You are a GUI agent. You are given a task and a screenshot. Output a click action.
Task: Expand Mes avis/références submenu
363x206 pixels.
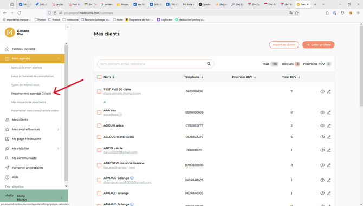click(58, 129)
